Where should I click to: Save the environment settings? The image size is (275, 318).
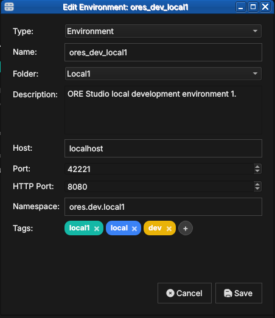coord(238,293)
